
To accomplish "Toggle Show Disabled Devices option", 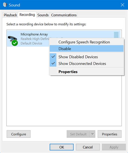I will click(87, 57).
